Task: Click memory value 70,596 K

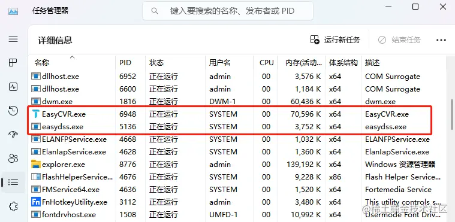Action: 306,114
